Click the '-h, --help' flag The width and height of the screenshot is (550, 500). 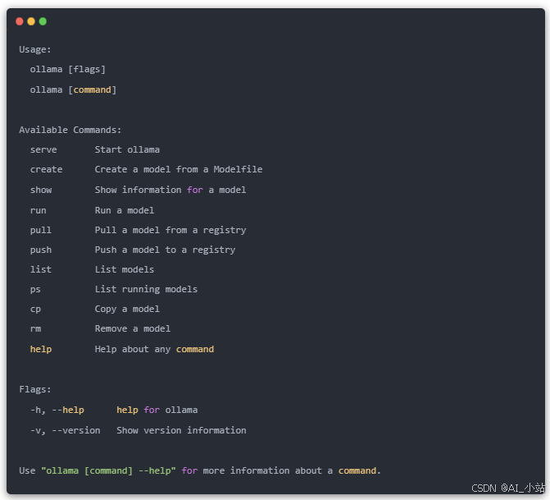click(x=57, y=411)
